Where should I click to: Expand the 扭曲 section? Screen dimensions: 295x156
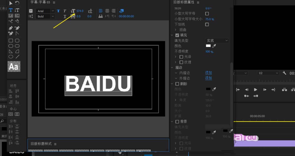[x=176, y=30]
